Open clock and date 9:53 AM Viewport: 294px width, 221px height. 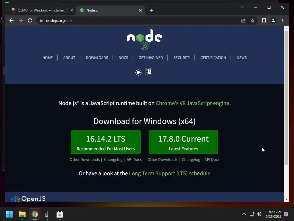[x=273, y=214]
